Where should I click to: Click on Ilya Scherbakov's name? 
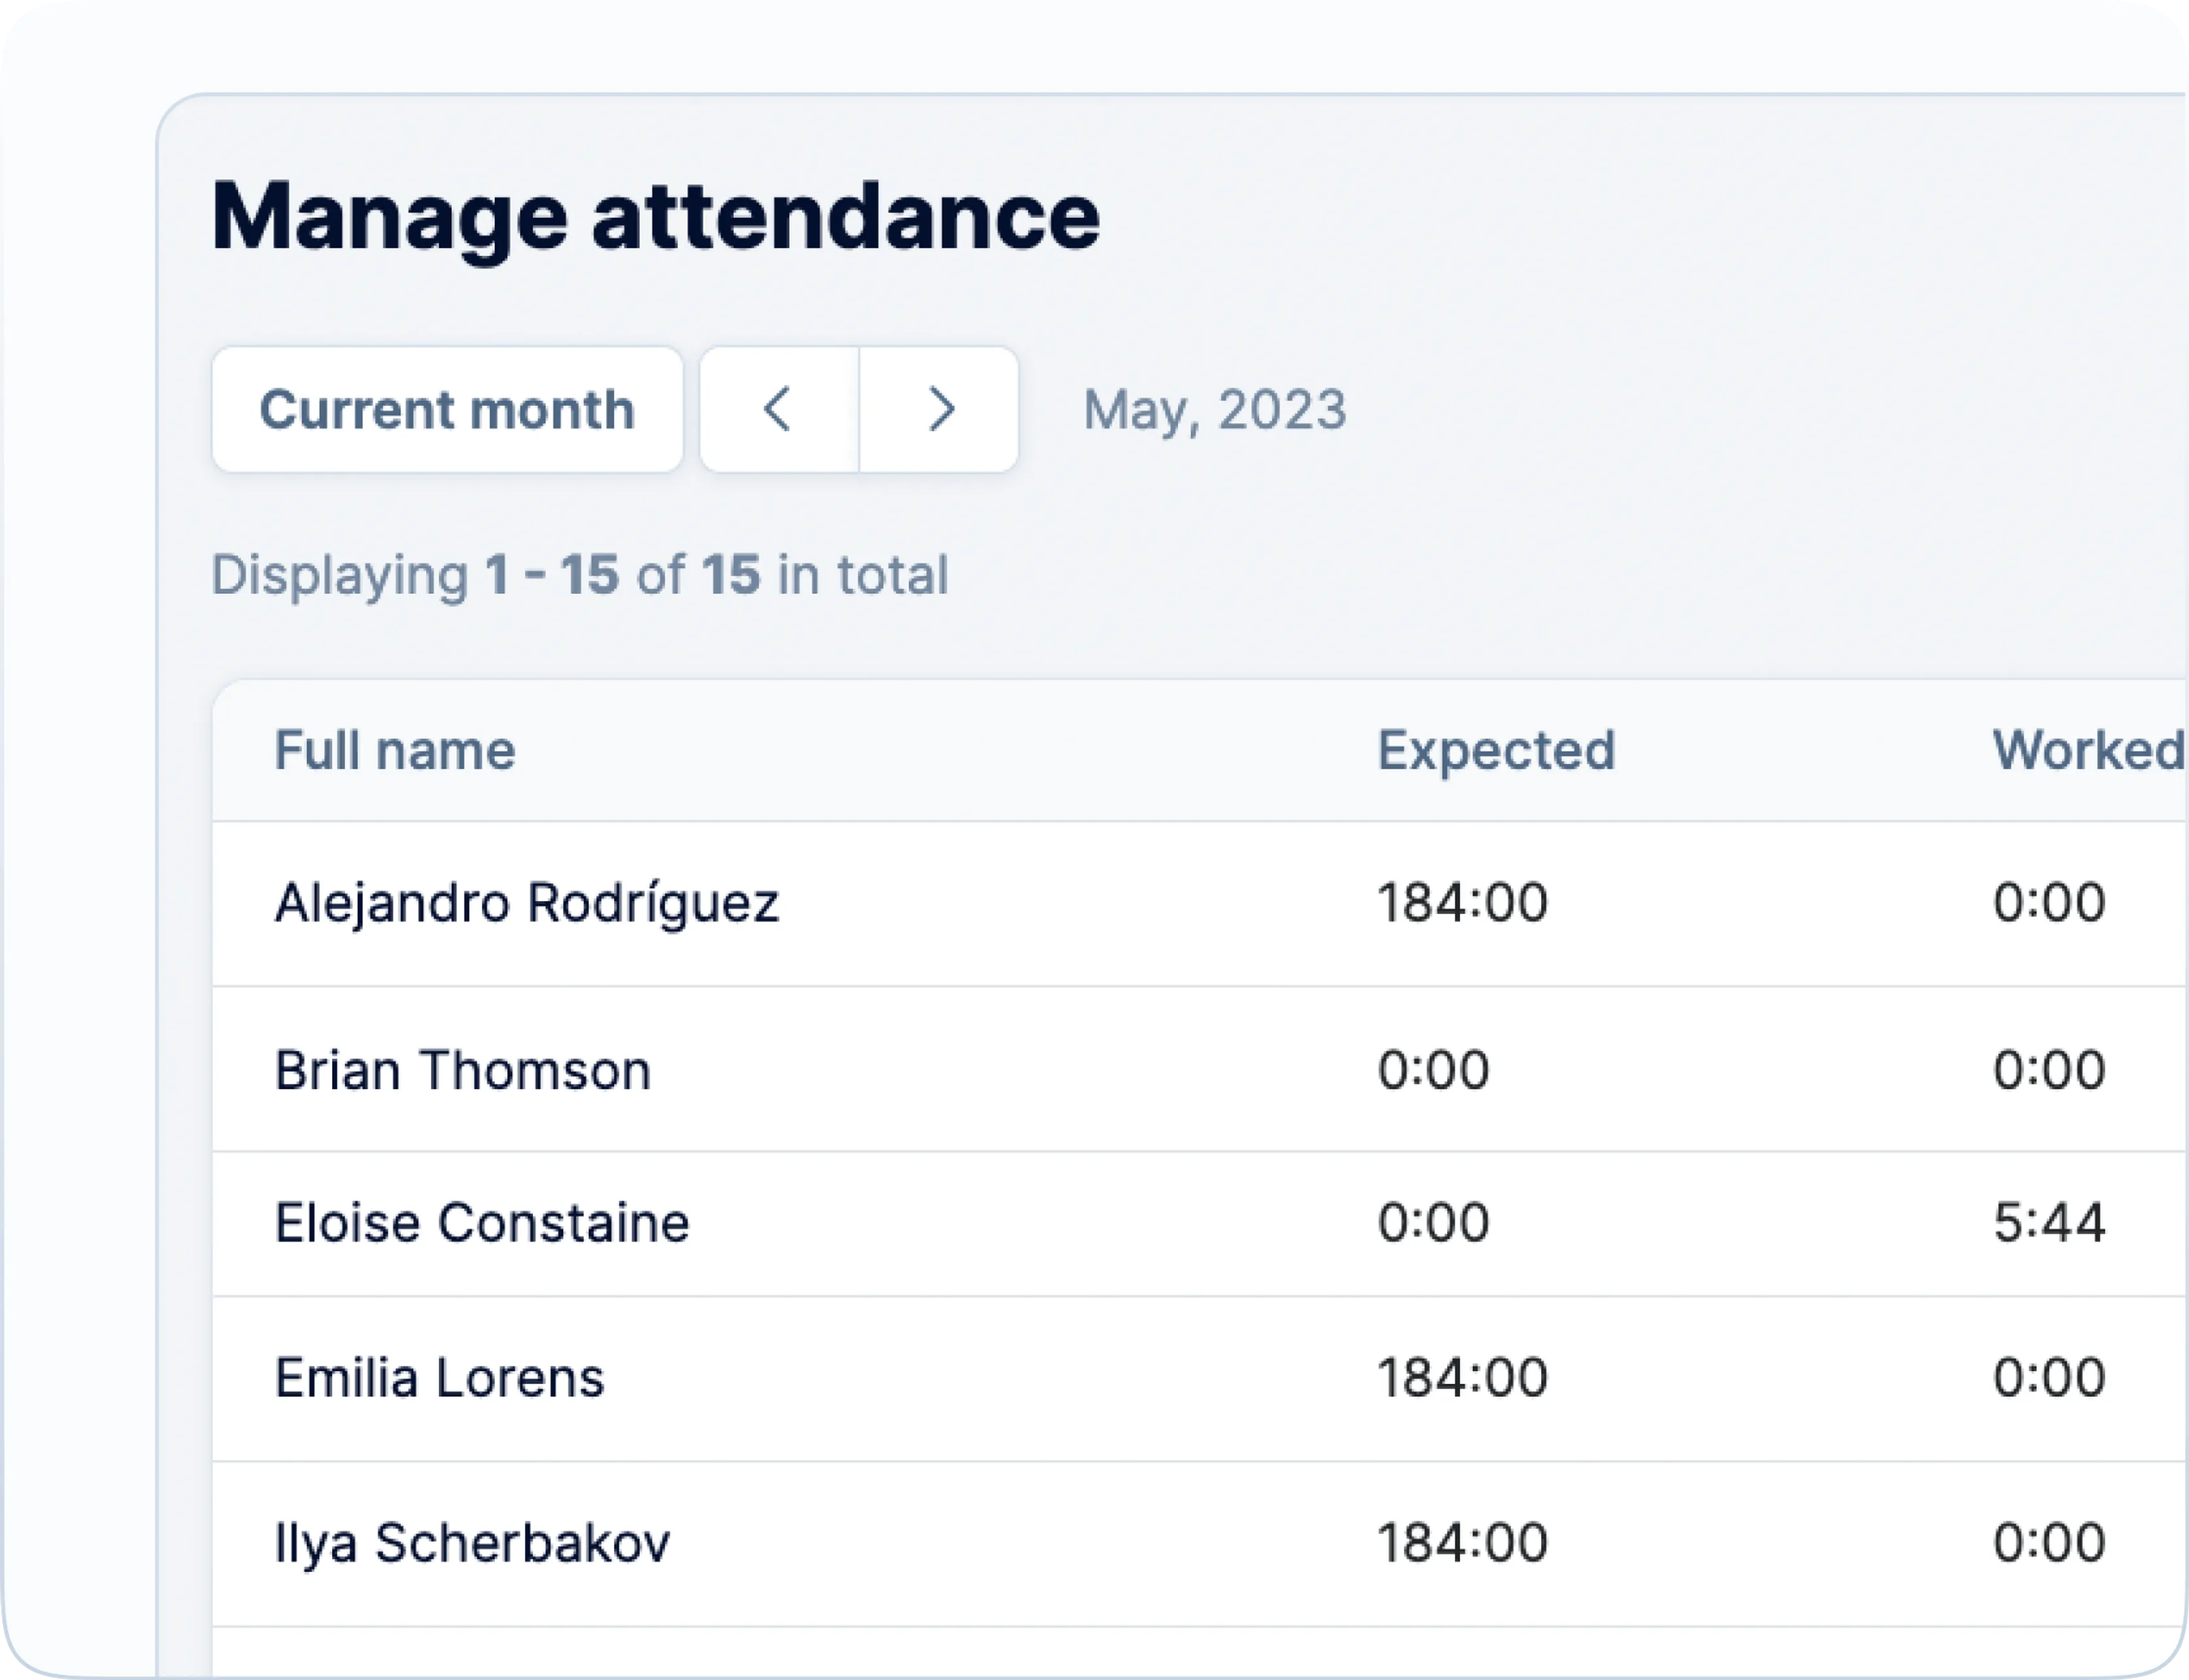tap(472, 1543)
